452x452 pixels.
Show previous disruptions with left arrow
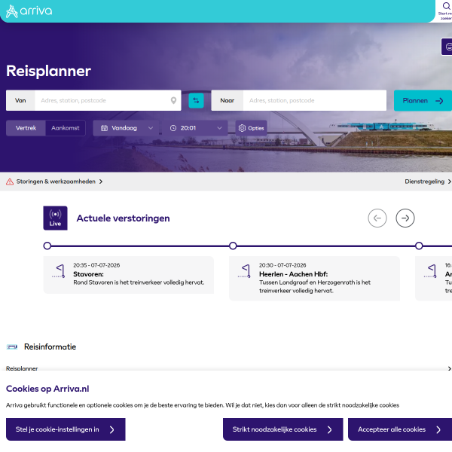point(377,218)
